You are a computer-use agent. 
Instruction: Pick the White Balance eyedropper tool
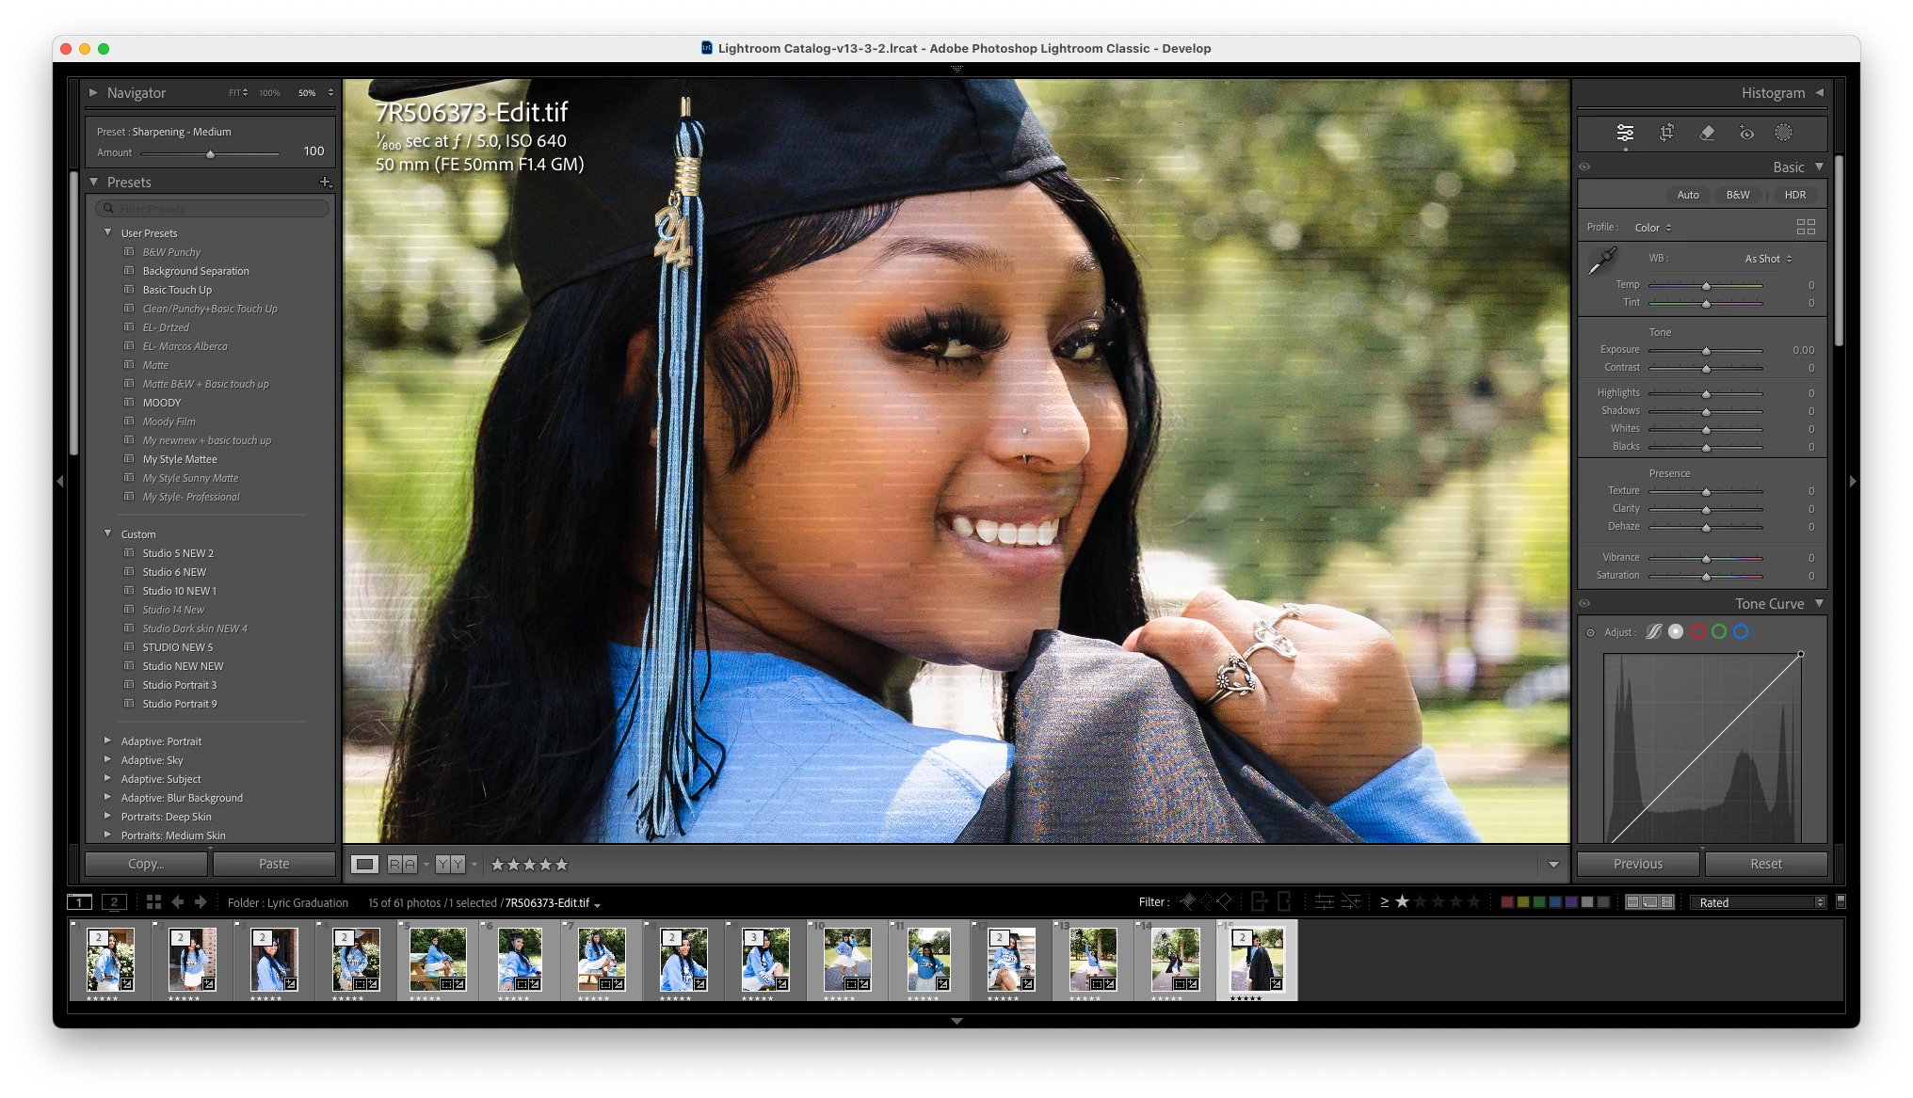click(x=1601, y=261)
